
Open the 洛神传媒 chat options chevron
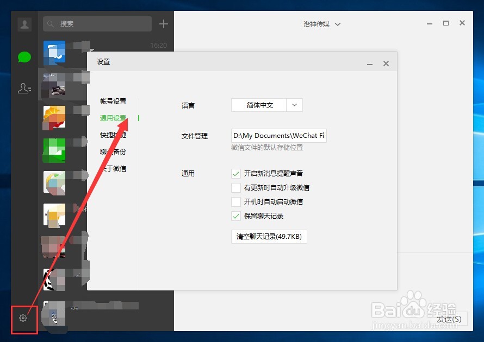[x=338, y=24]
